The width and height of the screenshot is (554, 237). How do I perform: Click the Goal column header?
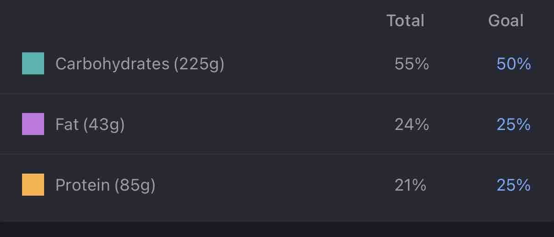click(x=506, y=21)
